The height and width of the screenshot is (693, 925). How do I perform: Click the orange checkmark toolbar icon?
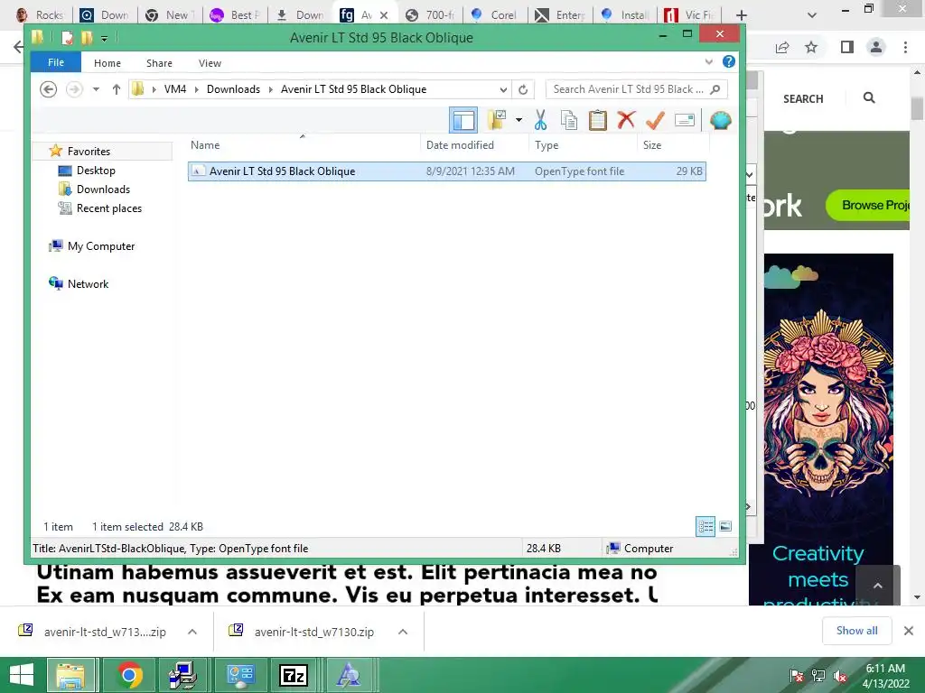click(x=655, y=120)
